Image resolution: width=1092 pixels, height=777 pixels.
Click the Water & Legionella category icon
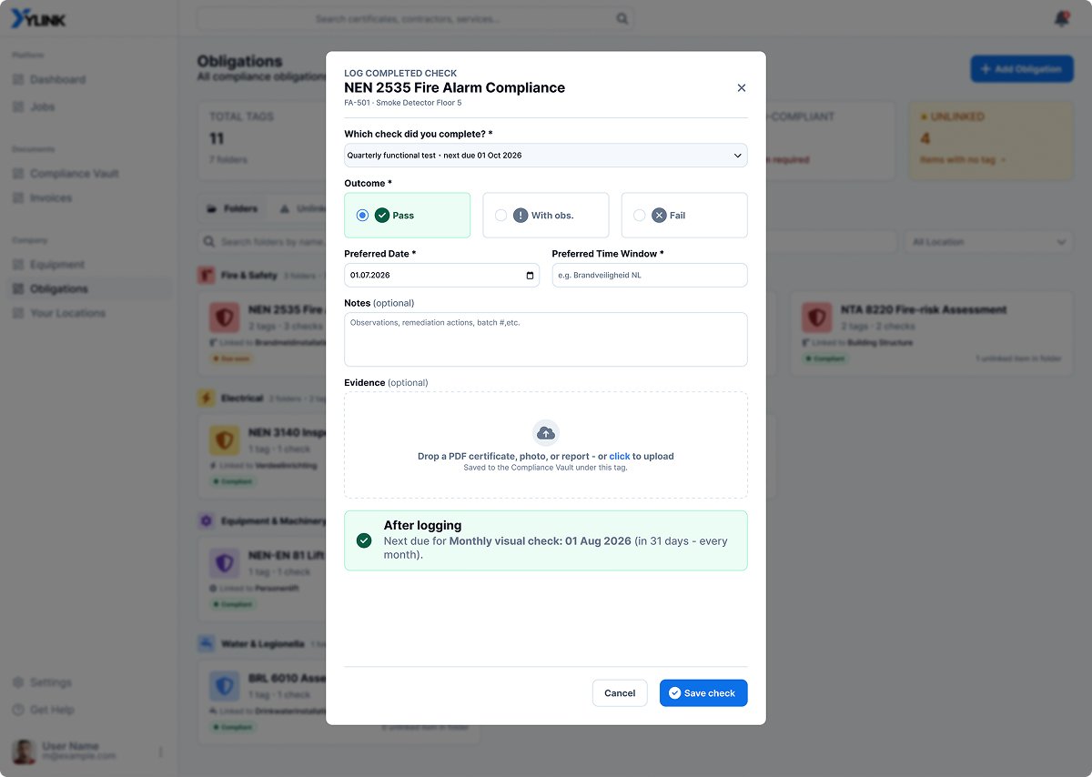tap(207, 643)
